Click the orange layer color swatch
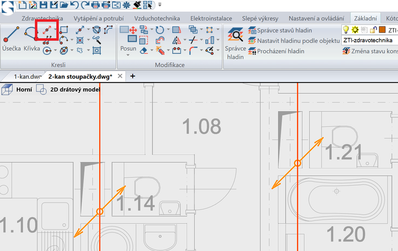 tap(382, 30)
